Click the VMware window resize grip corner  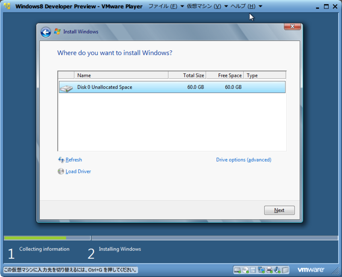tap(336, 271)
